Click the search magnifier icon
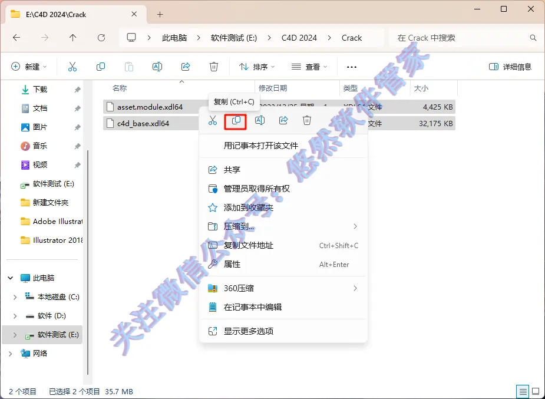This screenshot has height=399, width=545. coord(533,38)
